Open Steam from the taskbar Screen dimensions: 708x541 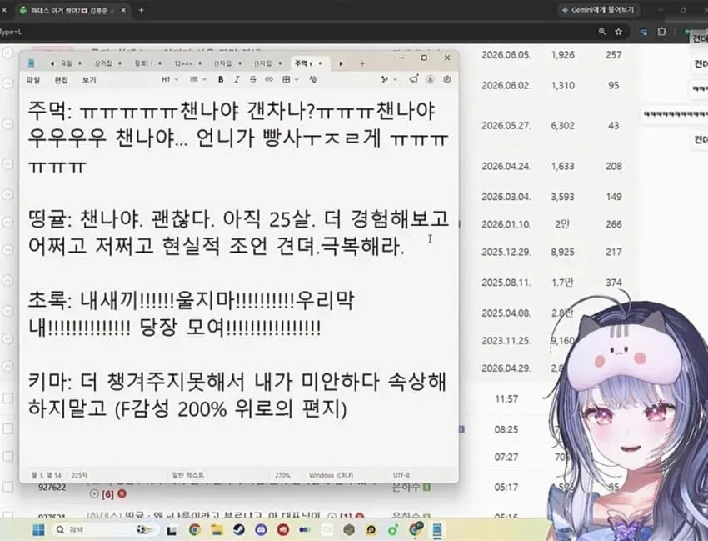[239, 529]
